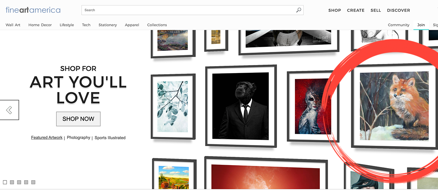438x194 pixels.
Task: Open the fox painting framed artwork
Action: (394, 106)
